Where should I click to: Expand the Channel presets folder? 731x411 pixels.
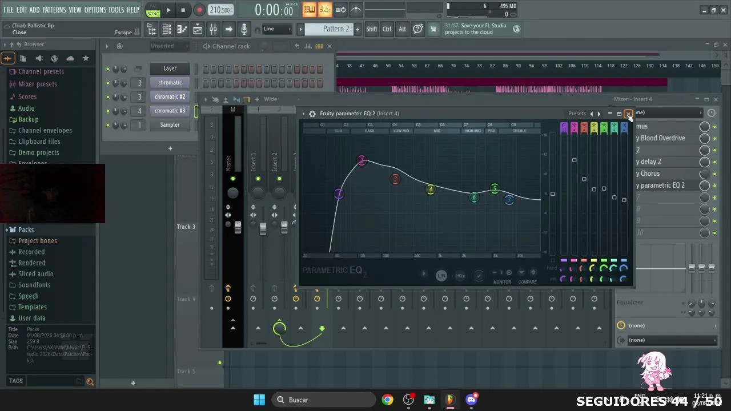41,71
